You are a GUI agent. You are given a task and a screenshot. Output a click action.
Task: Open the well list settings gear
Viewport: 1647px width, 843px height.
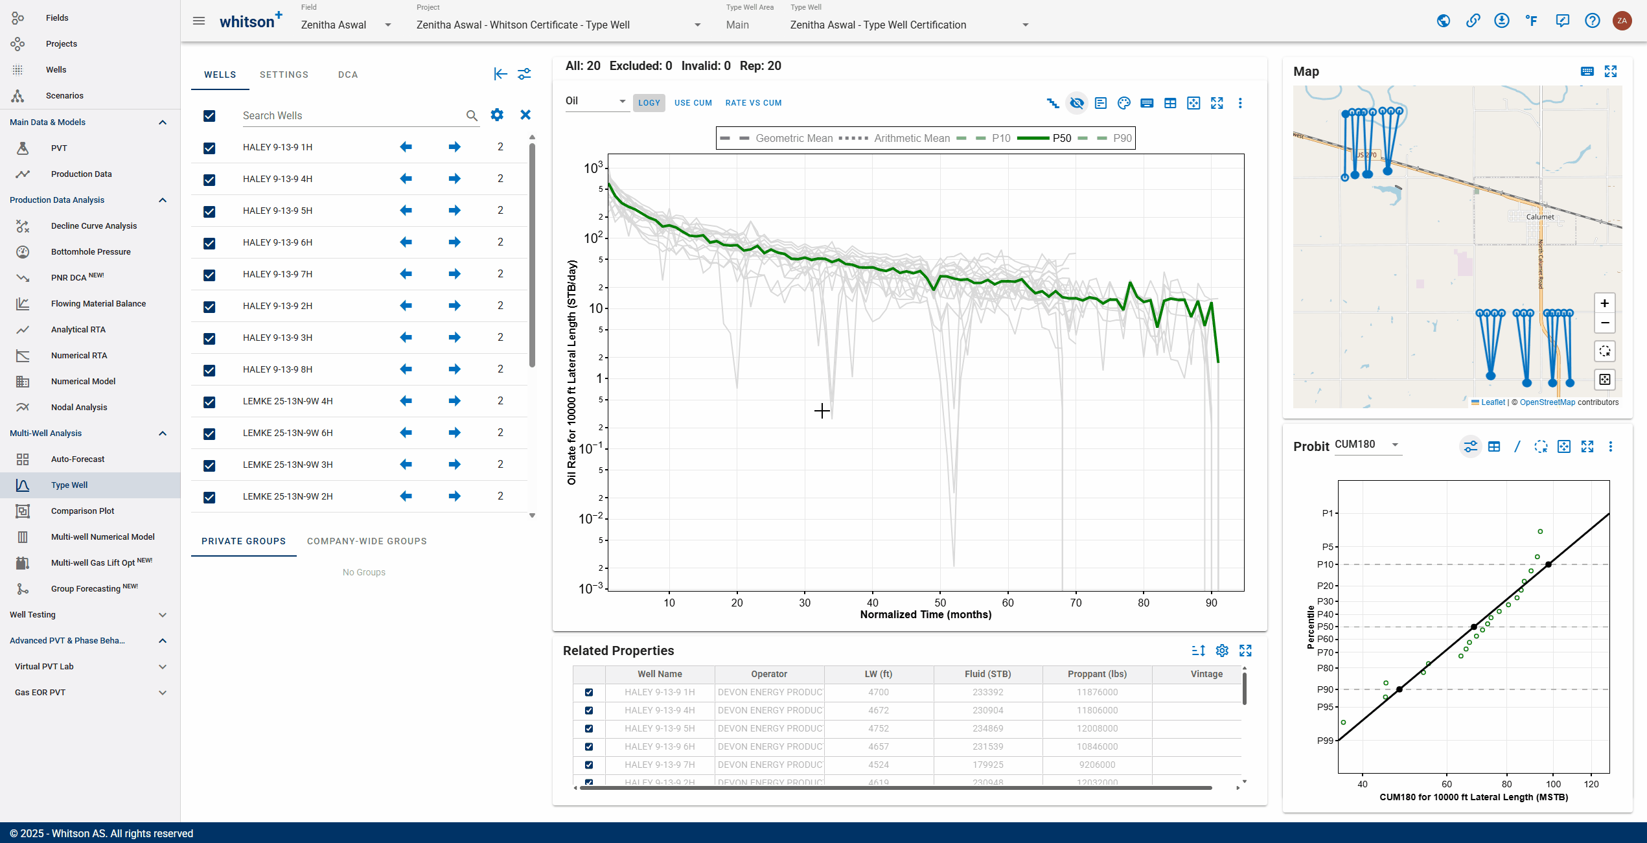pyautogui.click(x=497, y=115)
